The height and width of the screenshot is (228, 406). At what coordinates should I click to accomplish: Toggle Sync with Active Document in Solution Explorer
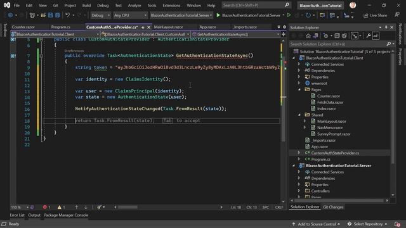pos(354,35)
